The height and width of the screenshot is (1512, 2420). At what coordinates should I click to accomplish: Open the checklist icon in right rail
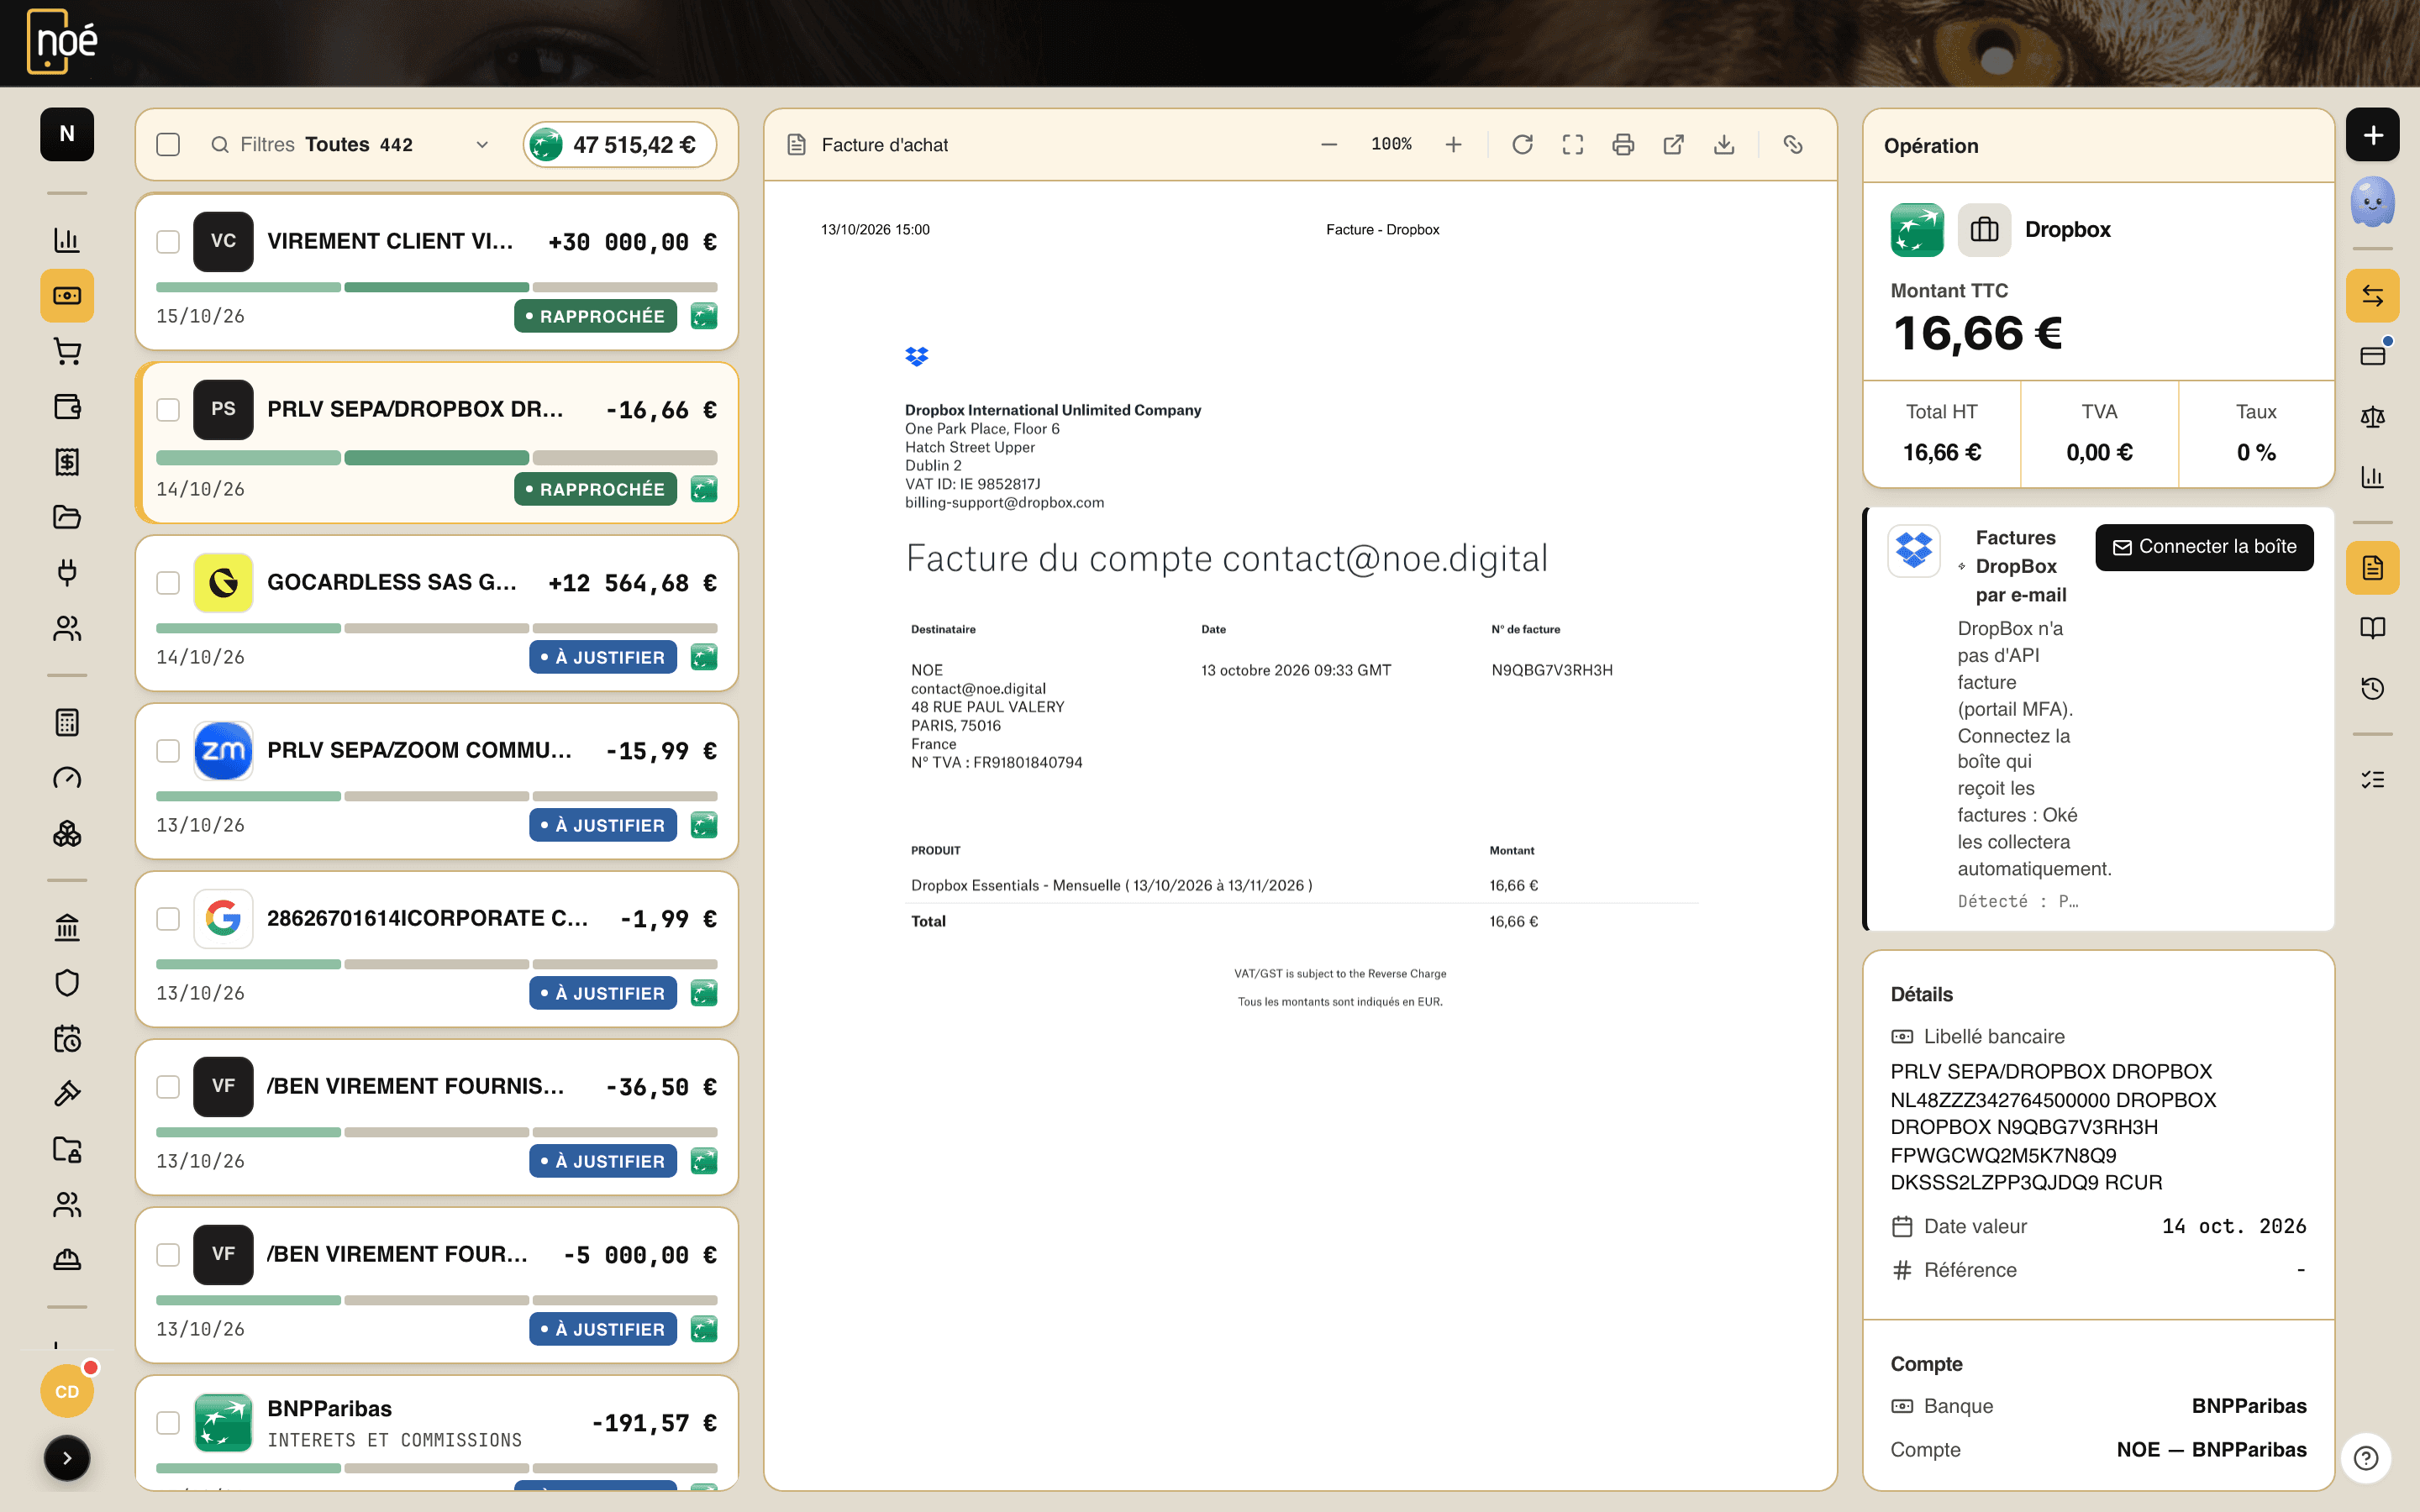[x=2373, y=779]
